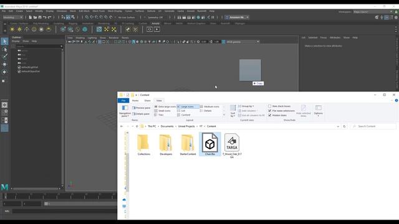Open the account sign-in dropdown in Maya

tap(237, 17)
